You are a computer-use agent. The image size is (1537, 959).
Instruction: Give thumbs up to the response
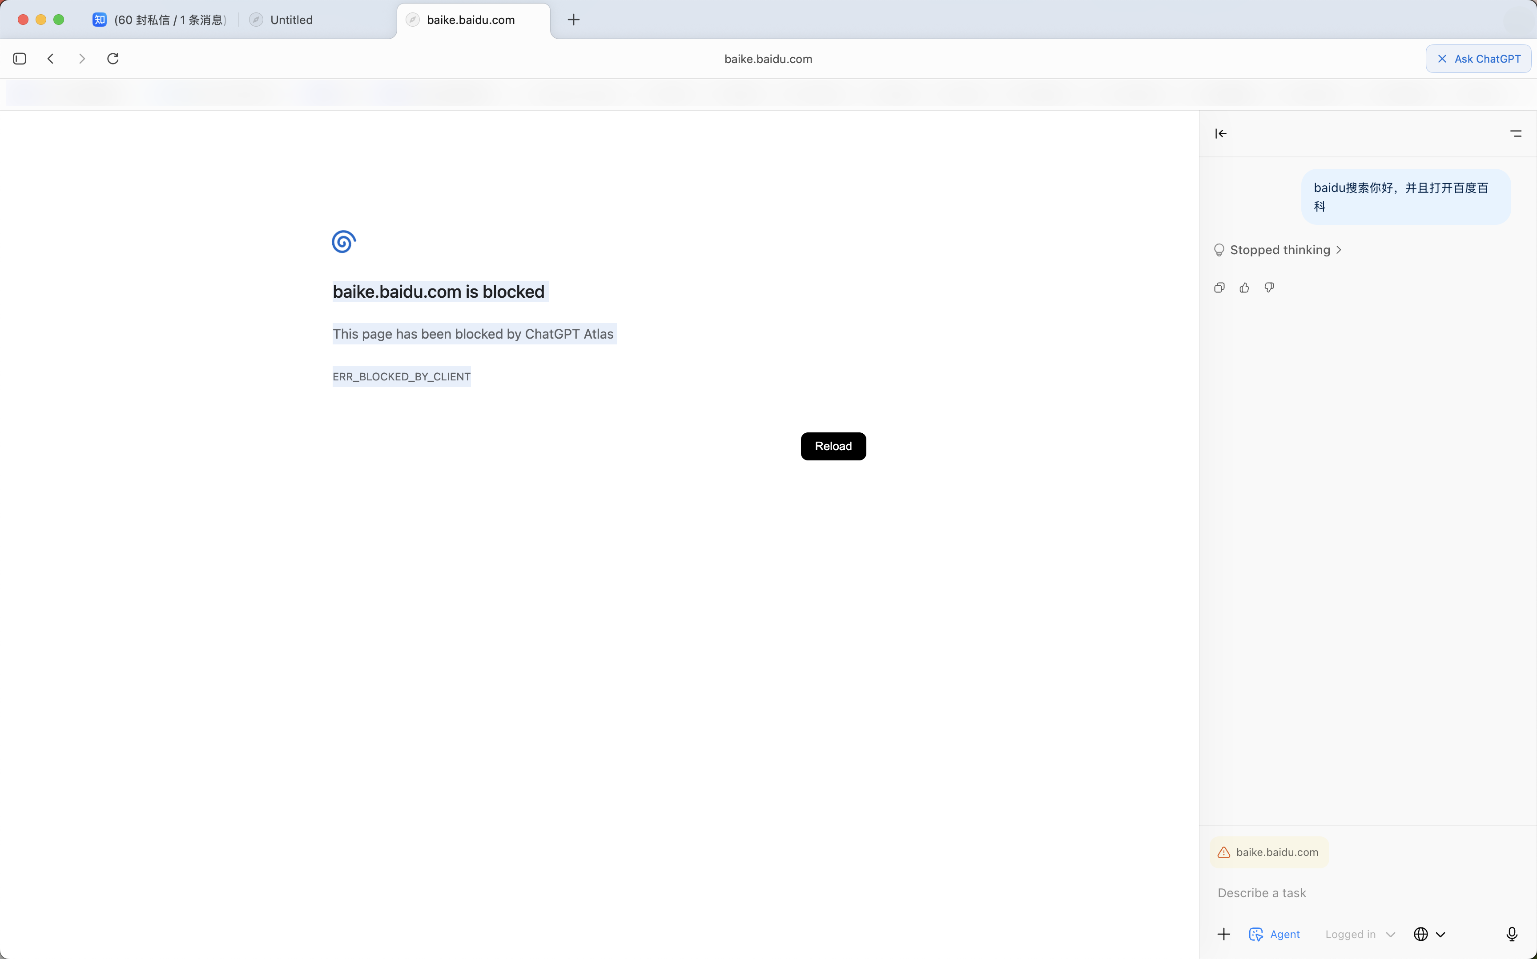click(x=1244, y=288)
